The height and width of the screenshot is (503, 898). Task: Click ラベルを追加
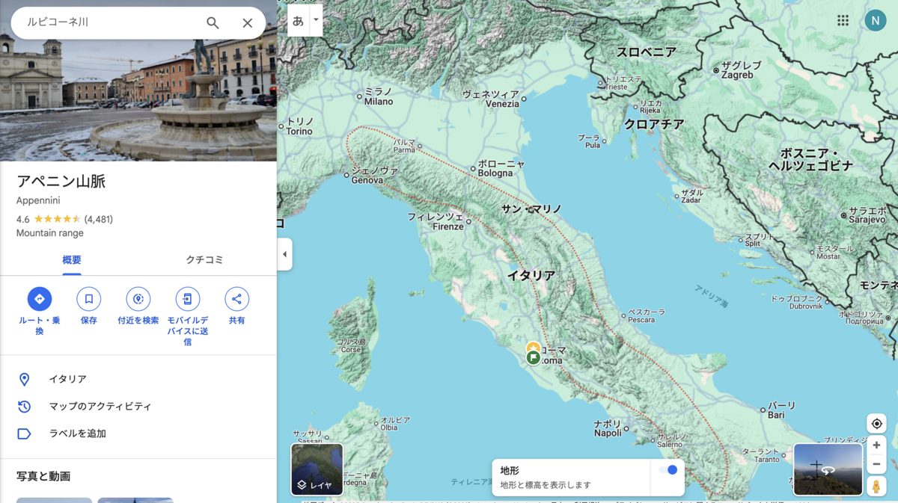[138, 433]
